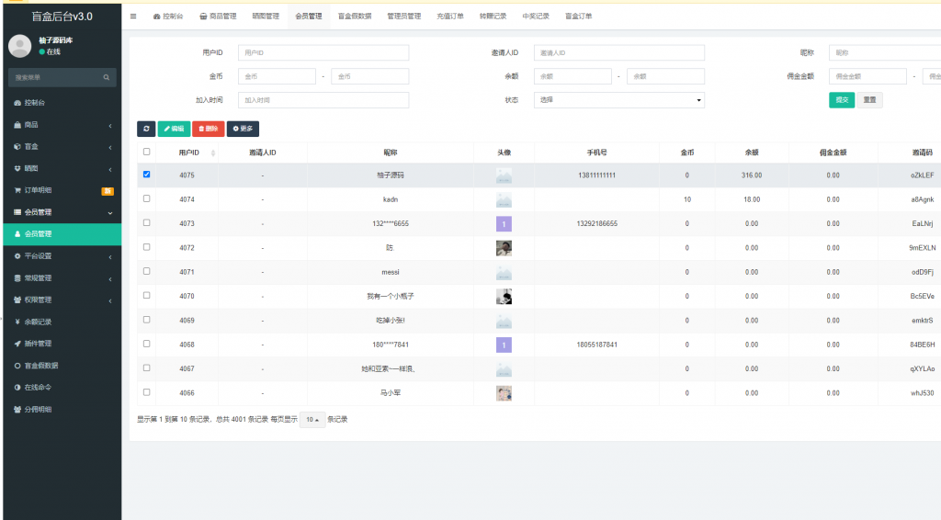Image resolution: width=941 pixels, height=520 pixels.
Task: Switch to the 晒图管理 top tab
Action: (266, 17)
